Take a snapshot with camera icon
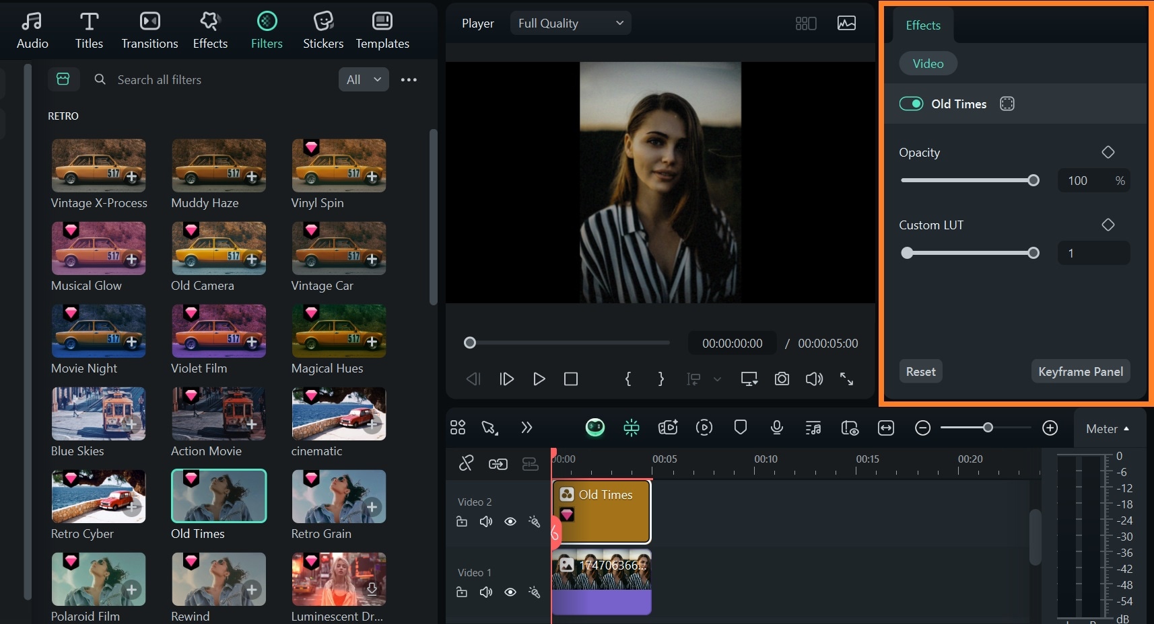 coord(781,379)
